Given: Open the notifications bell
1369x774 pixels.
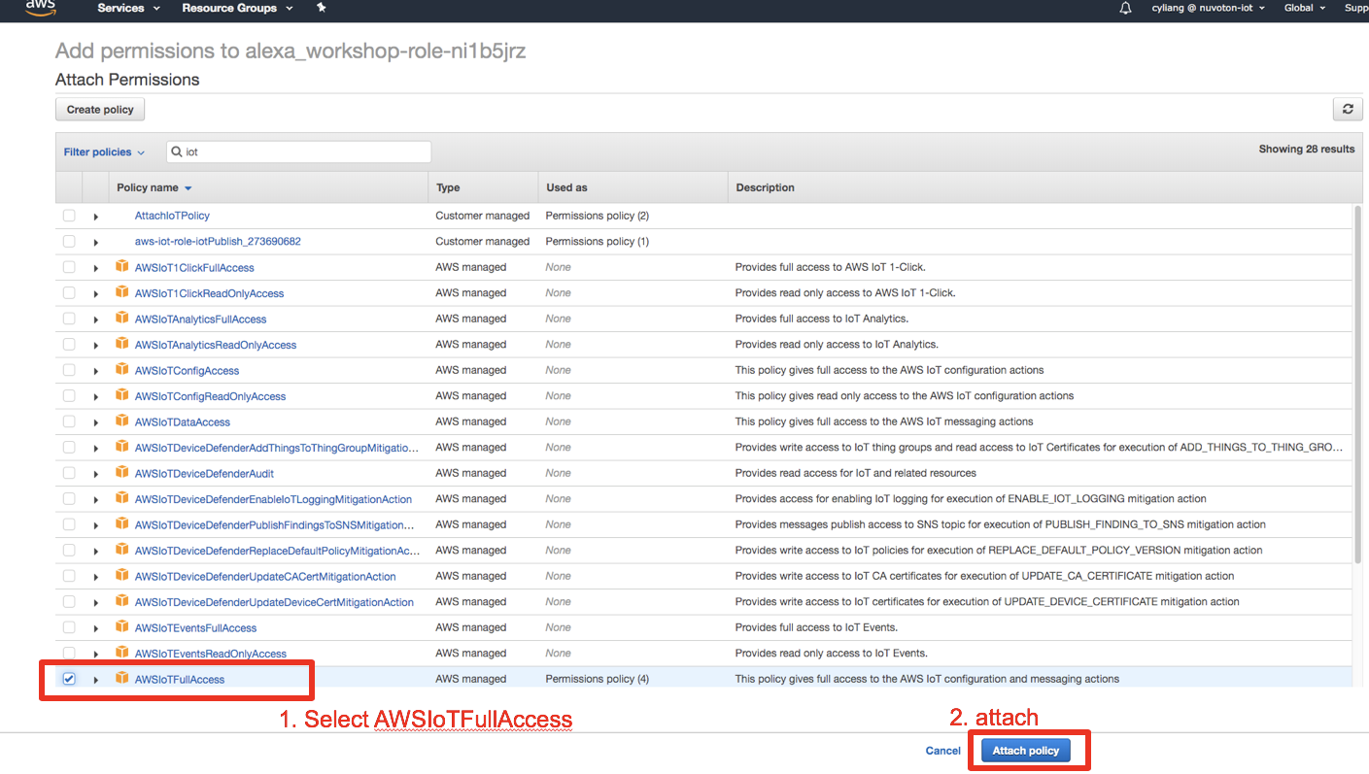Looking at the screenshot, I should click(x=1126, y=8).
